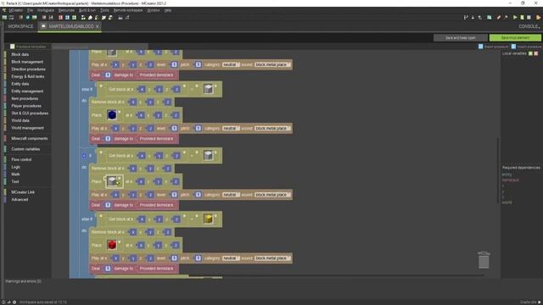Select the Text toolbox category
Screen dimensions: 543x305
click(x=15, y=181)
